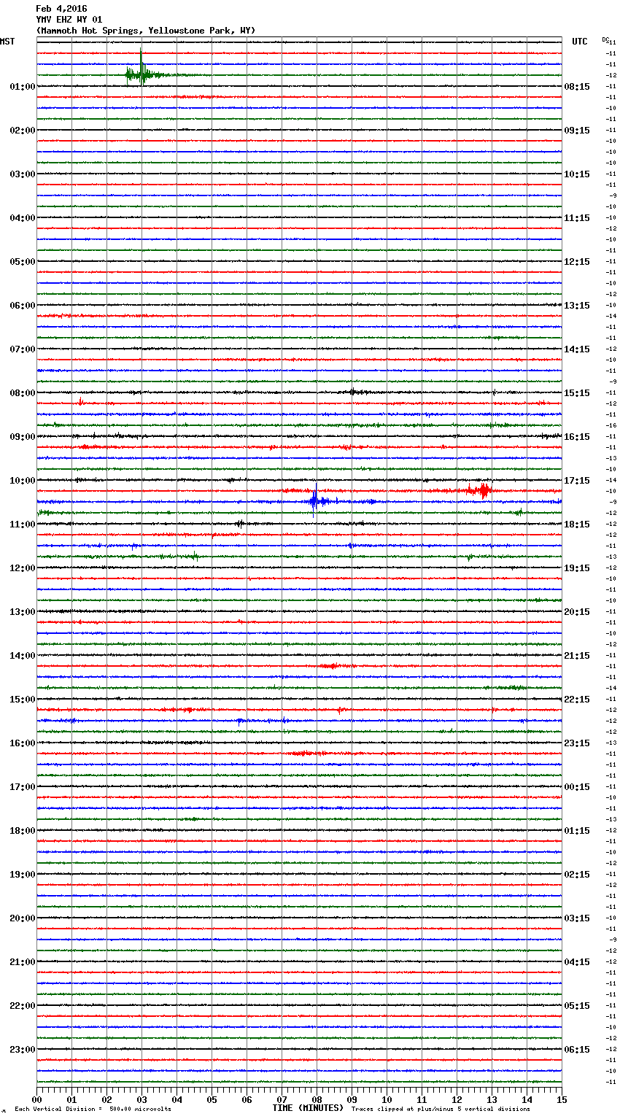Image resolution: width=620 pixels, height=1119 pixels.
Task: Click the location title mentioning Mammoth Hot Springs
Action: click(x=146, y=31)
